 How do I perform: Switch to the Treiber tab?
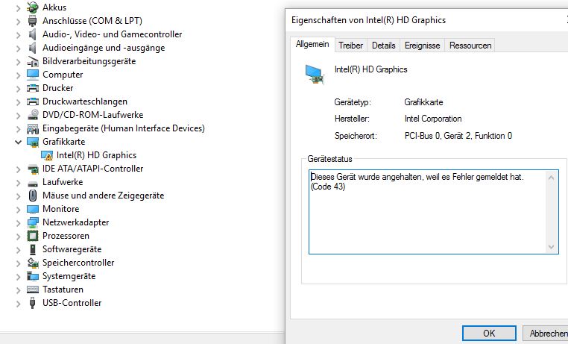pos(350,46)
